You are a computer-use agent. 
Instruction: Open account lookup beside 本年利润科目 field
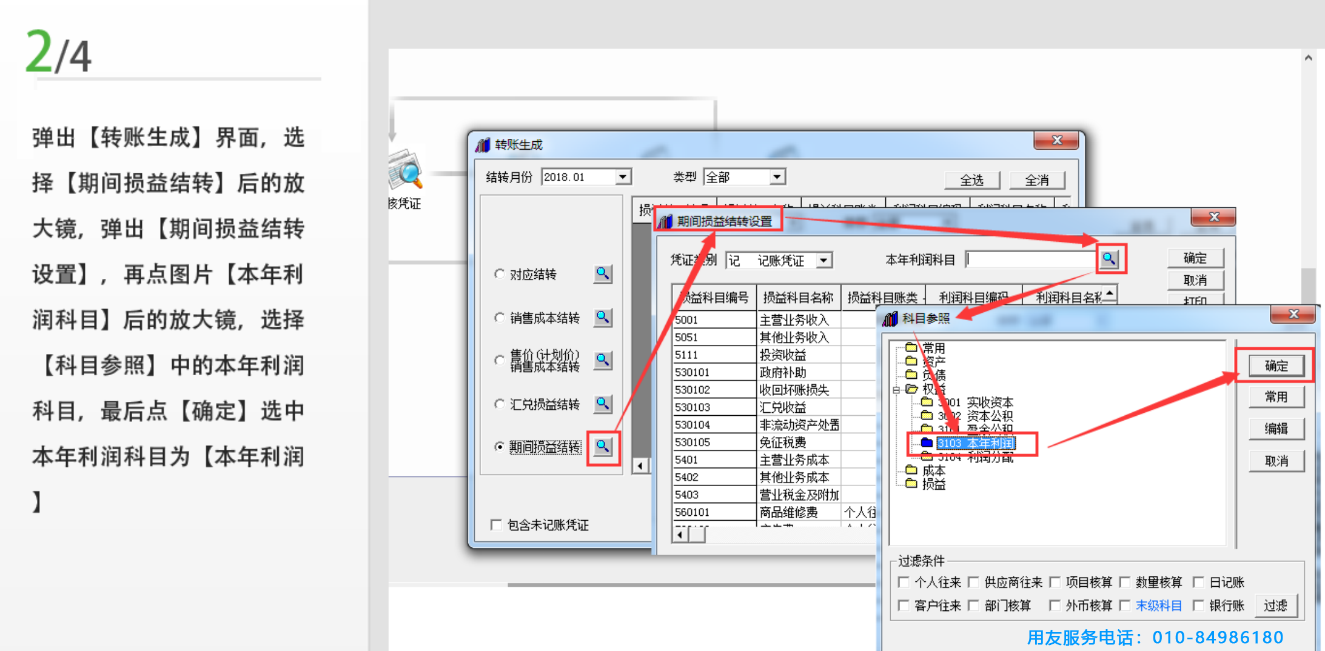[x=1109, y=259]
